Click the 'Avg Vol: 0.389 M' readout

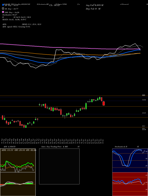(x=94, y=5)
